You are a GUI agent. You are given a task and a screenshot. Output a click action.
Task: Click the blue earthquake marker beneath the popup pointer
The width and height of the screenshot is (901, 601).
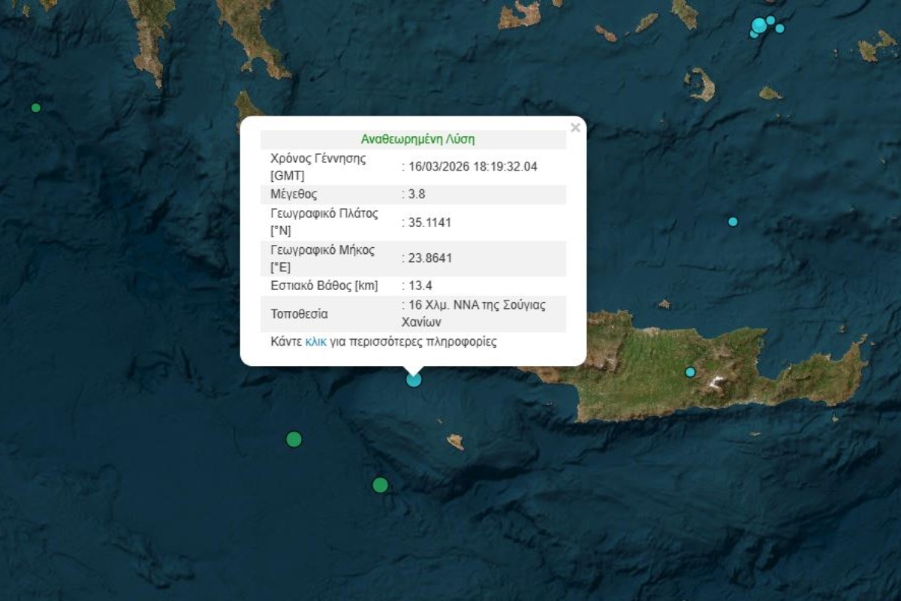414,379
